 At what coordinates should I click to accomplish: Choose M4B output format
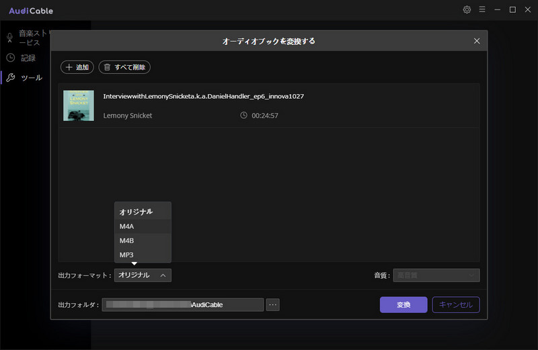pos(143,240)
